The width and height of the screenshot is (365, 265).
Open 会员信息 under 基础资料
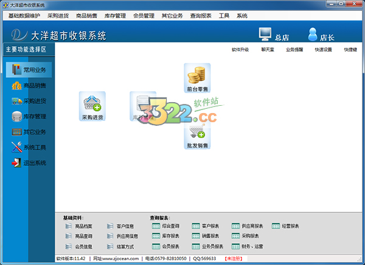(79, 247)
